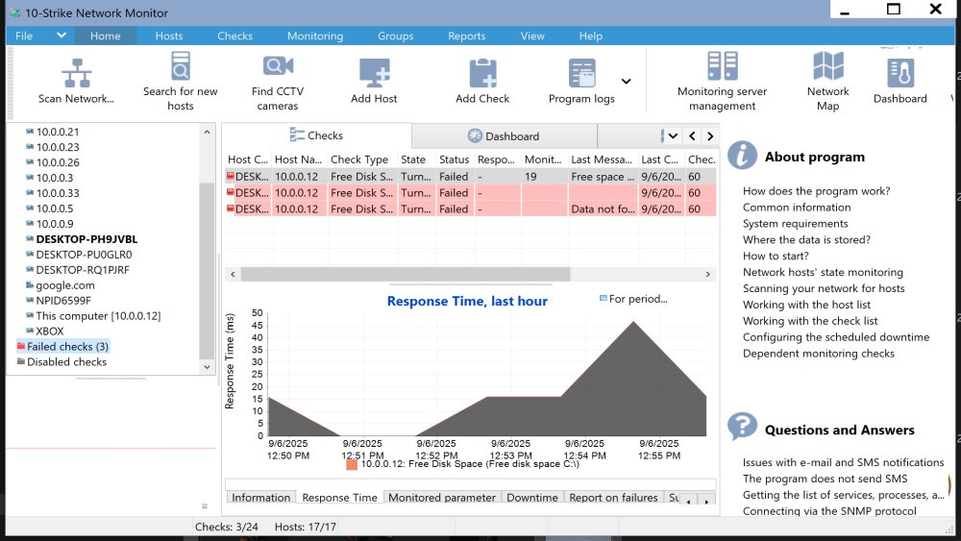Switch to the Response Time bottom tab
961x541 pixels.
click(x=339, y=498)
